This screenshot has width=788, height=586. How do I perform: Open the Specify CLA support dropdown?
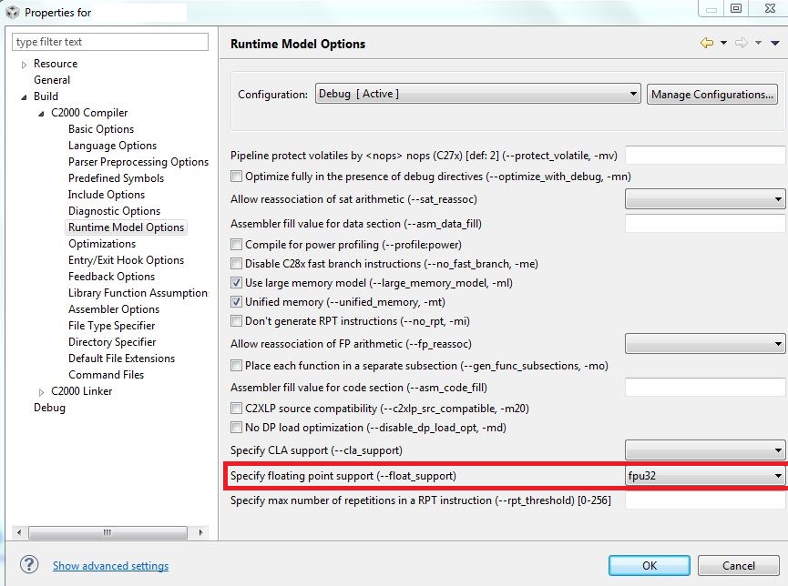pyautogui.click(x=778, y=450)
